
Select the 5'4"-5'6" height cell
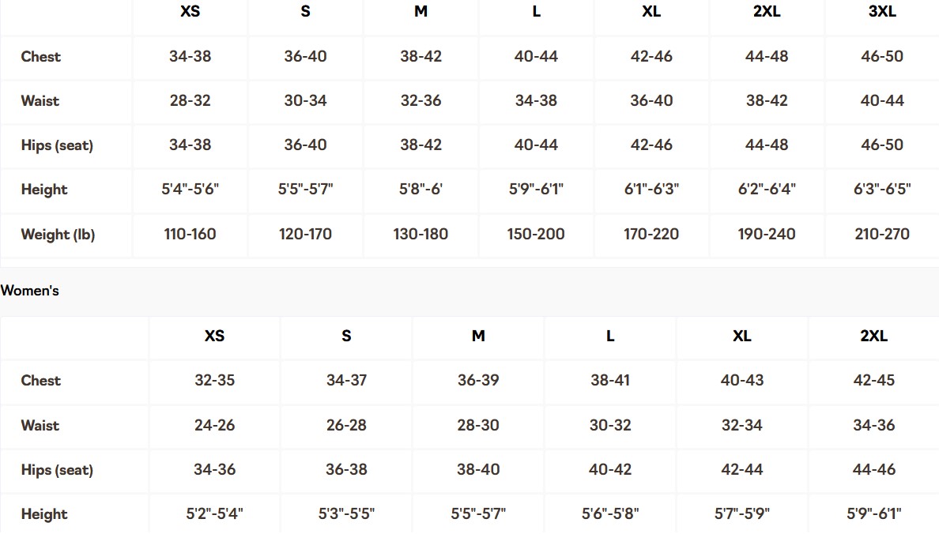coord(190,190)
